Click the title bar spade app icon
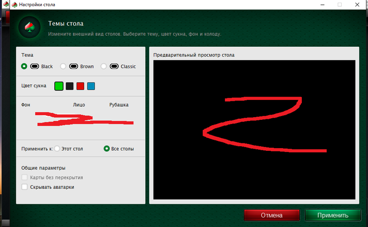 tap(15, 5)
